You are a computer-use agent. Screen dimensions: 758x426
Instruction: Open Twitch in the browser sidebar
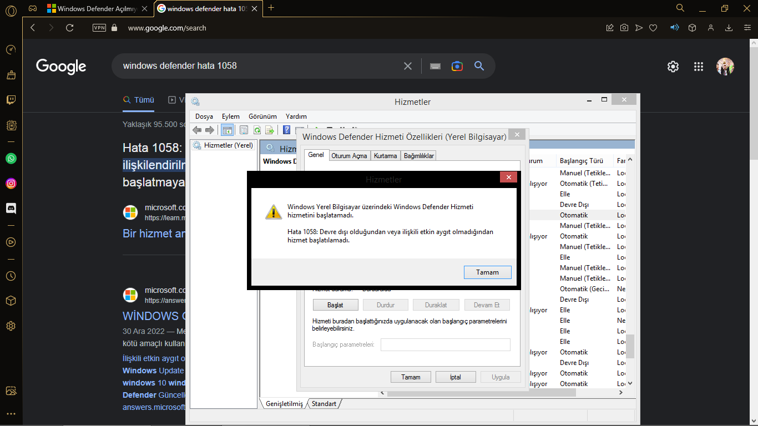[11, 100]
